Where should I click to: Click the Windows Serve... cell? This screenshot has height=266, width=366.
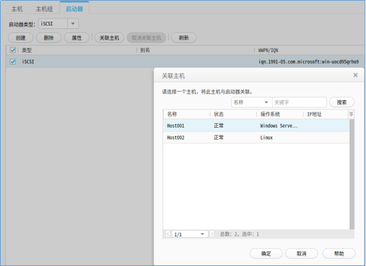click(x=278, y=126)
